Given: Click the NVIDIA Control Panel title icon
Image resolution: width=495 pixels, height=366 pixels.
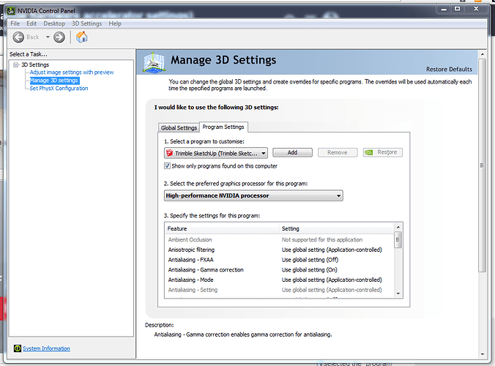Looking at the screenshot, I should pyautogui.click(x=11, y=11).
